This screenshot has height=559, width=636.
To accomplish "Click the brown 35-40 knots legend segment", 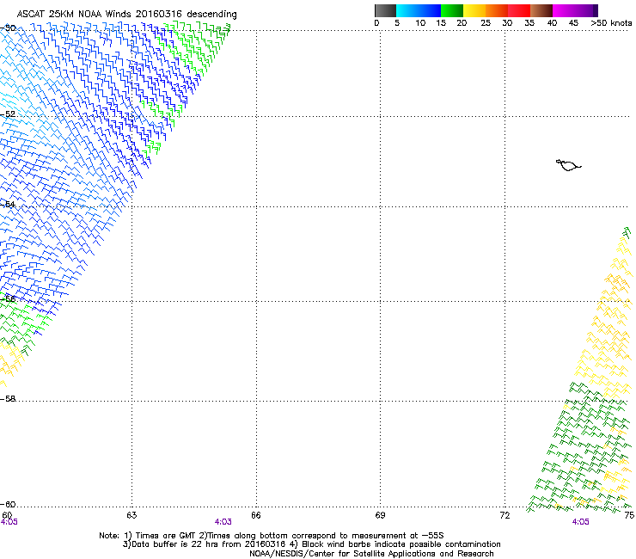I will pyautogui.click(x=541, y=10).
